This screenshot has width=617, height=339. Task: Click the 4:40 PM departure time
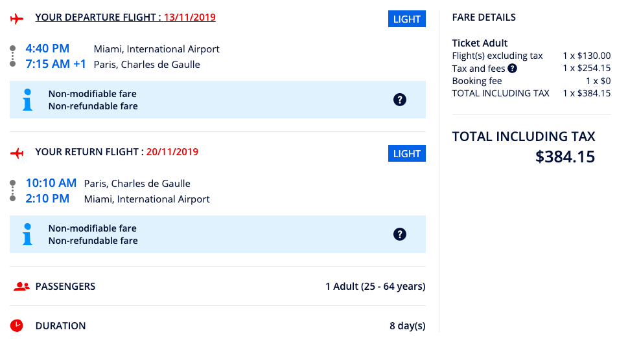(47, 49)
